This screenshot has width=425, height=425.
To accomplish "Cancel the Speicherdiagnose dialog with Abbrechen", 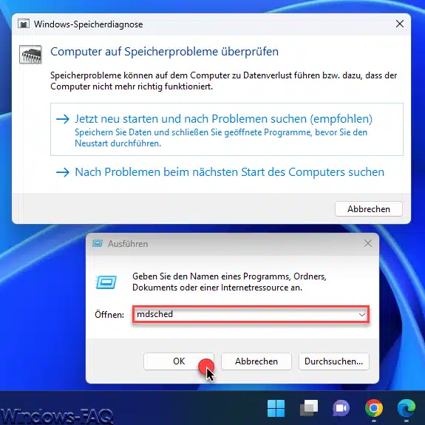I will [x=369, y=209].
